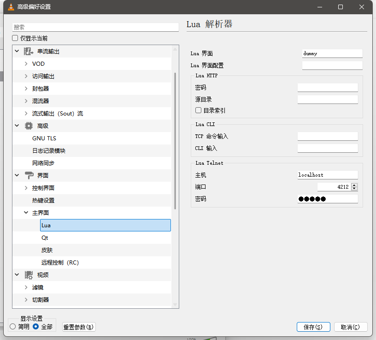Expand the VOD tree node
The image size is (376, 340).
click(x=26, y=63)
